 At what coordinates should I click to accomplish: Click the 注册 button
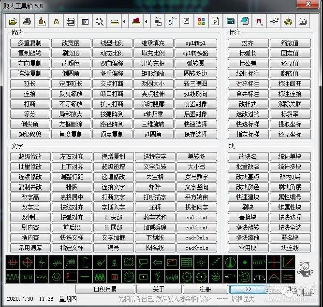click(x=205, y=289)
